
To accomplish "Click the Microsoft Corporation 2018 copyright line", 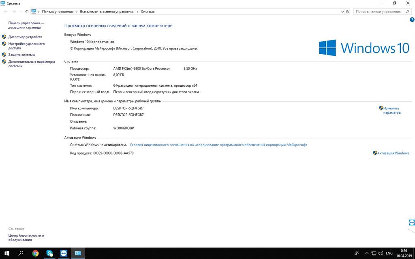I will point(134,49).
